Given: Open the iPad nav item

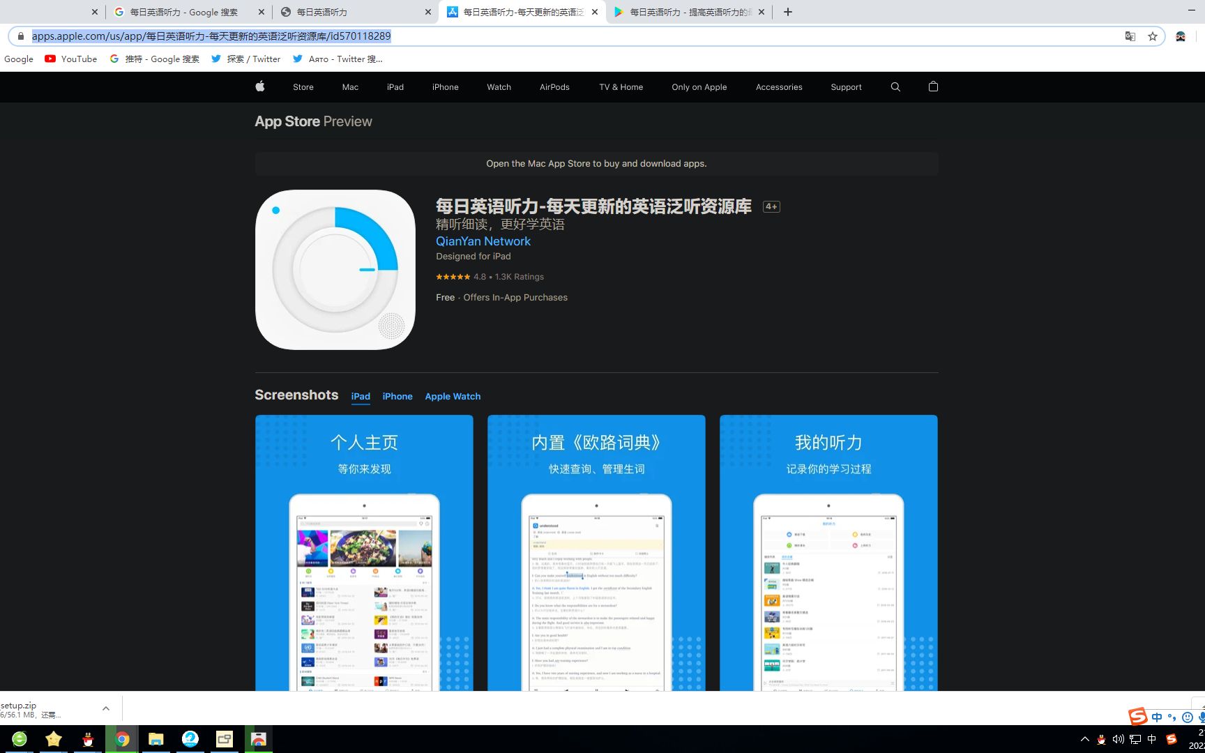Looking at the screenshot, I should click(395, 87).
